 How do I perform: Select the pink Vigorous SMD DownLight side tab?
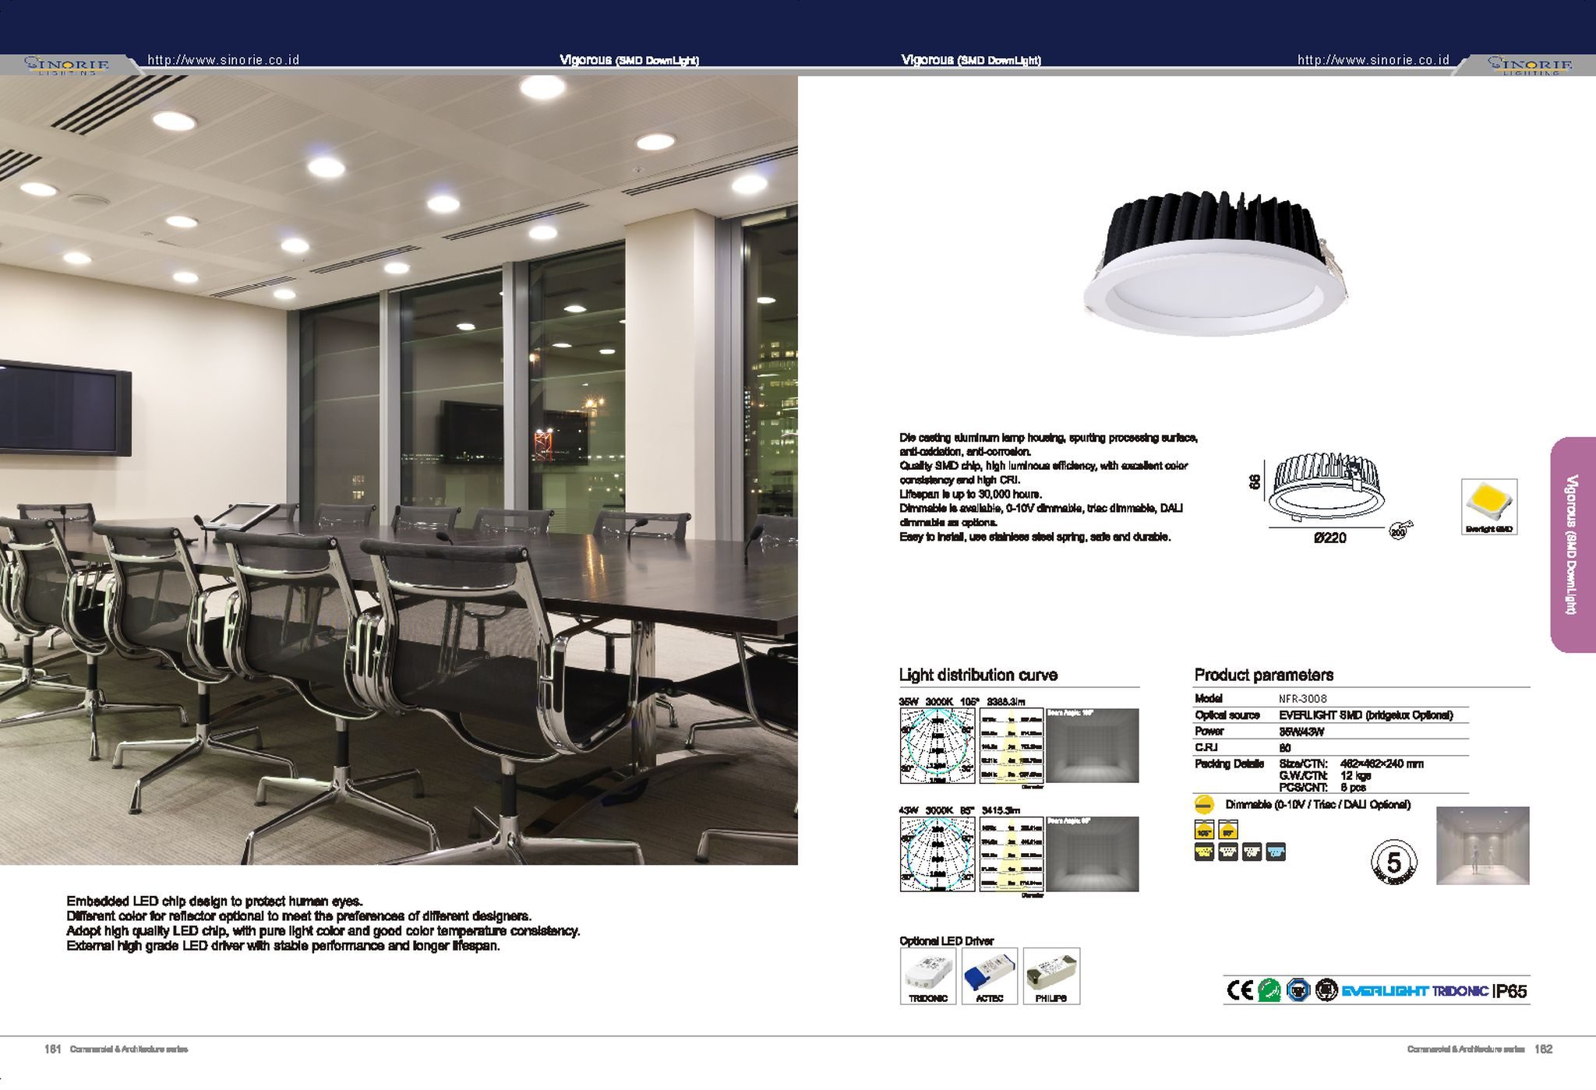tap(1573, 544)
